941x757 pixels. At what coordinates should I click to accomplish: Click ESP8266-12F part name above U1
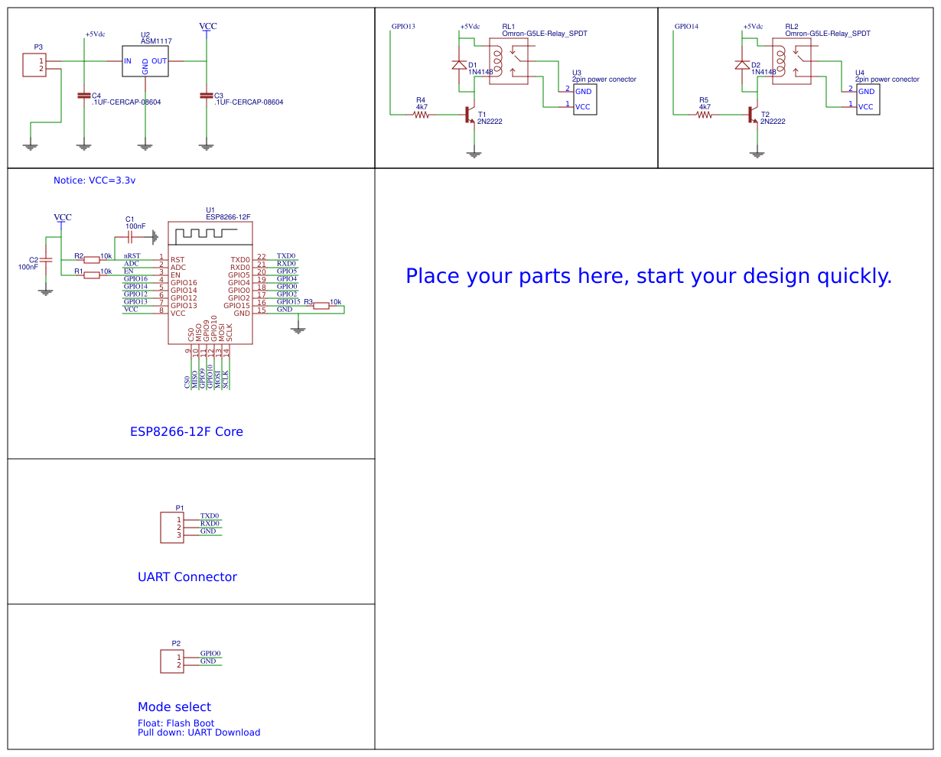pyautogui.click(x=228, y=217)
